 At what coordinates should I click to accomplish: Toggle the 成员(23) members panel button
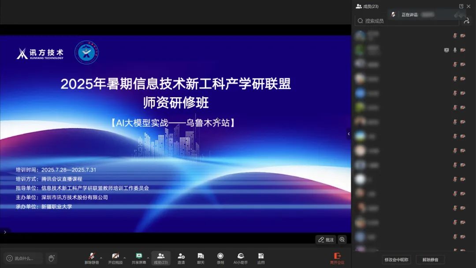(x=161, y=258)
